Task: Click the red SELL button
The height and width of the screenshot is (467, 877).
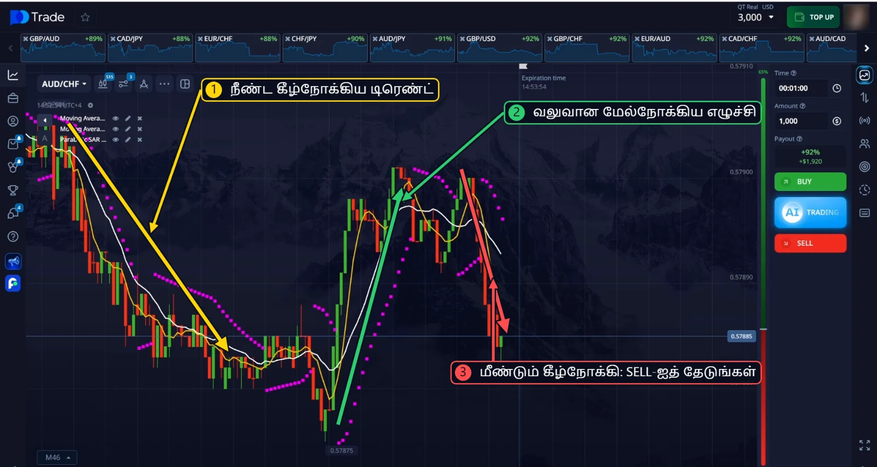Action: tap(810, 243)
